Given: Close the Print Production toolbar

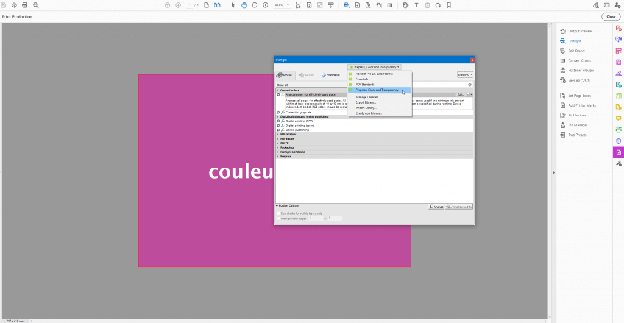Looking at the screenshot, I should [610, 16].
